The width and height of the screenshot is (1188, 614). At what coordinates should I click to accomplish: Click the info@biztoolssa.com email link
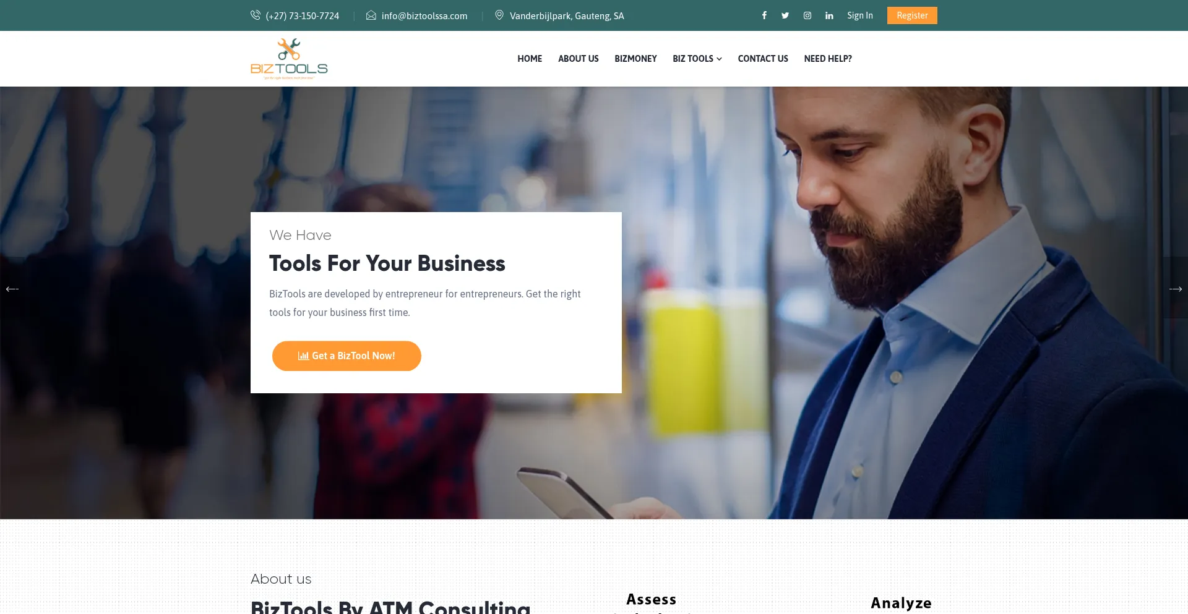[x=424, y=16]
